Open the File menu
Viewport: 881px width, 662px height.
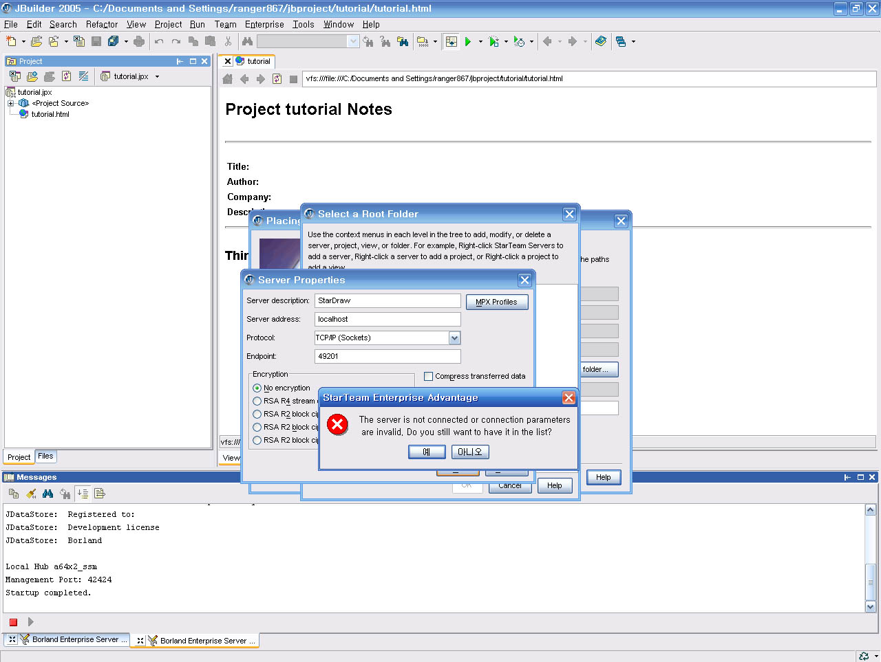click(11, 24)
